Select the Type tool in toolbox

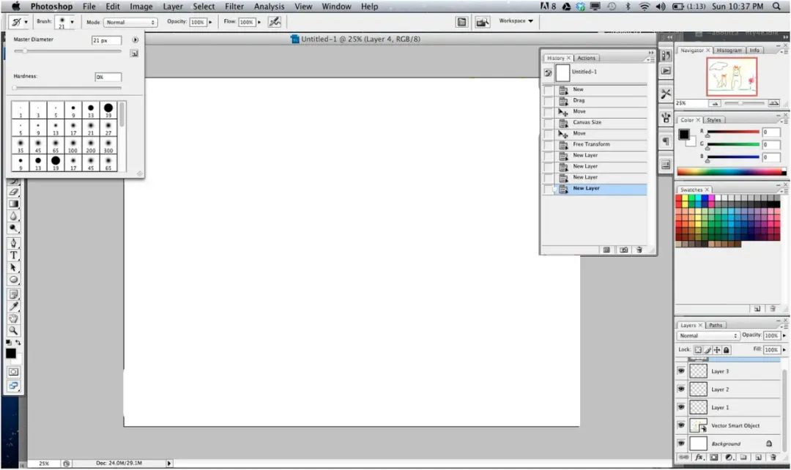14,255
